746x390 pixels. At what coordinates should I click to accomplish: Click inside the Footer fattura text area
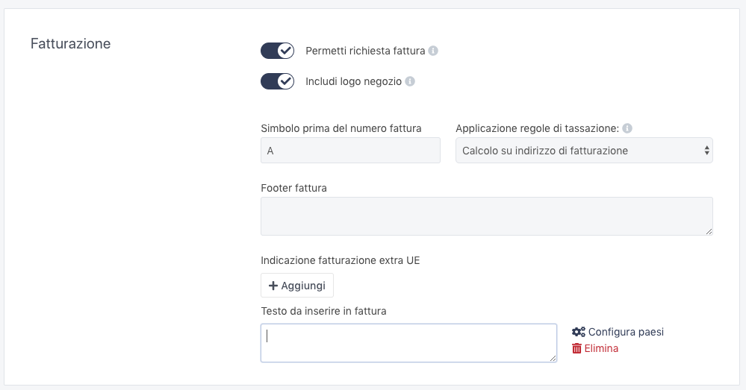[x=486, y=216]
